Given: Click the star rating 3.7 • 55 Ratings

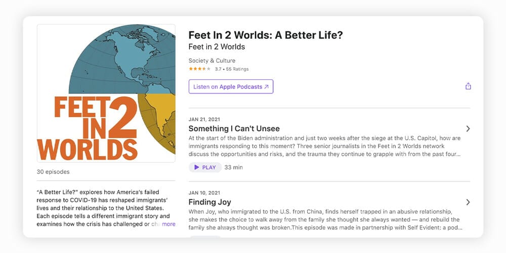Looking at the screenshot, I should click(219, 69).
